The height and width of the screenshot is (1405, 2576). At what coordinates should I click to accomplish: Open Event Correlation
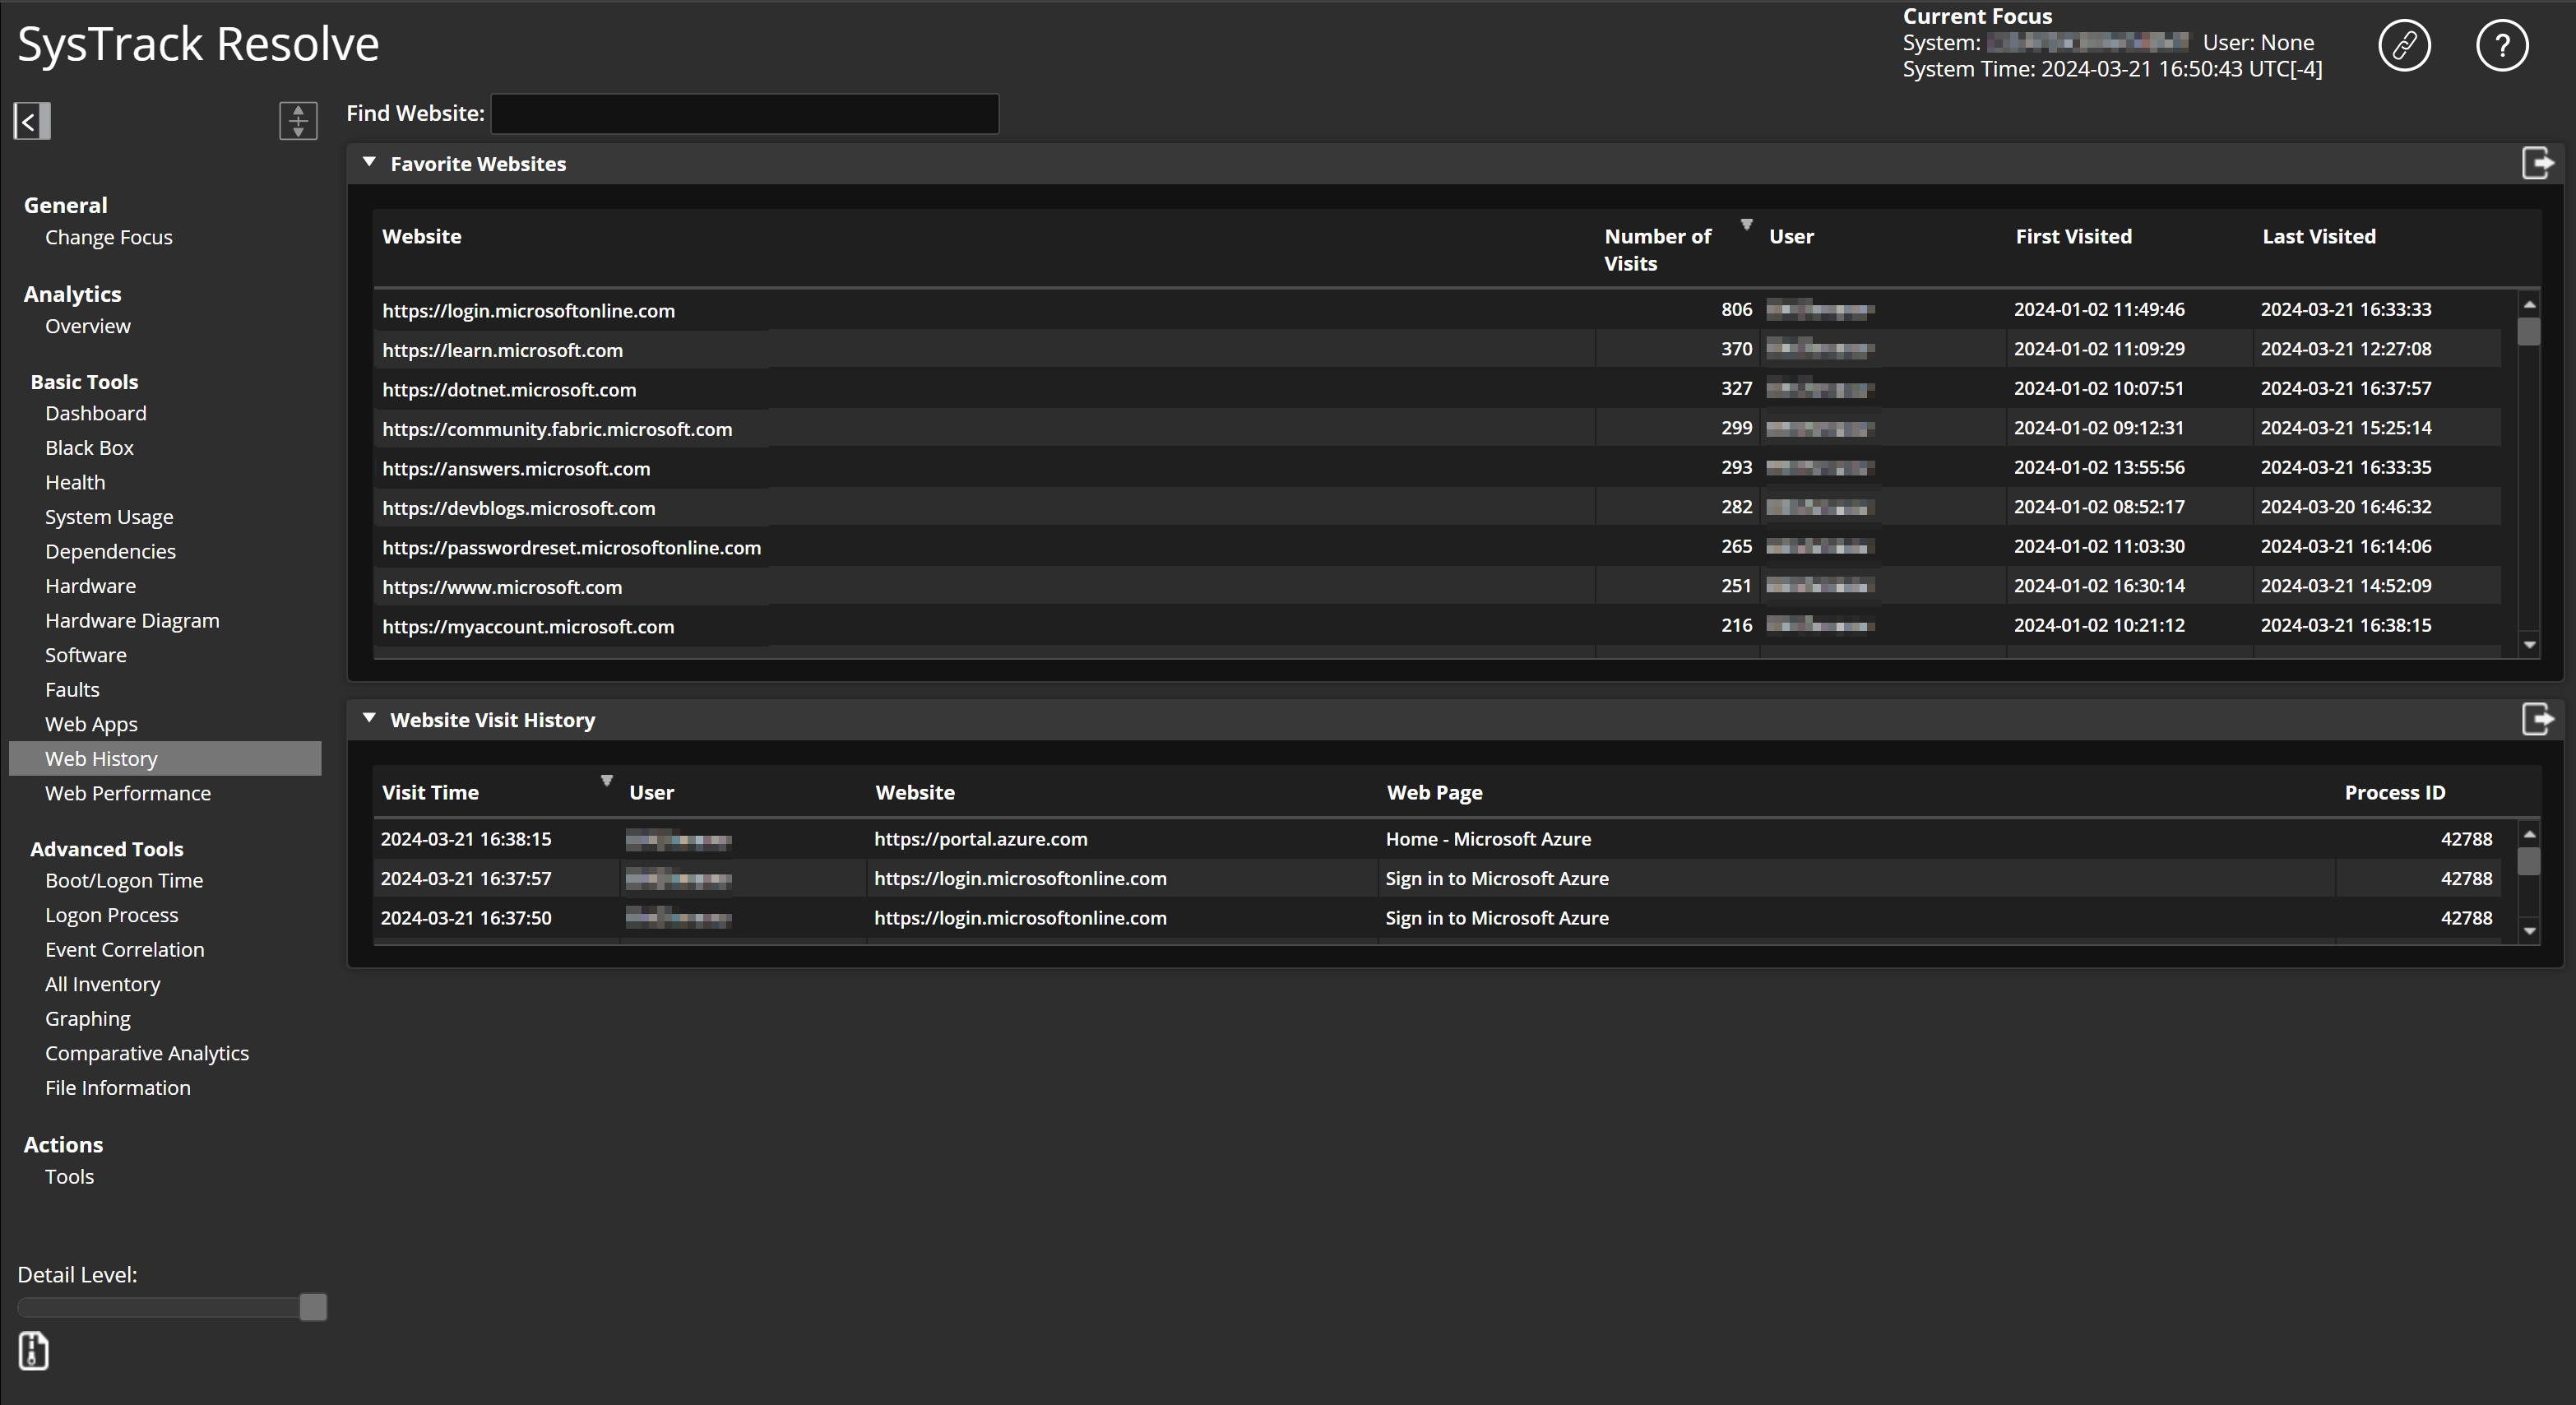pos(125,949)
